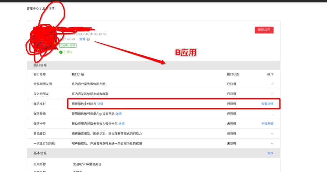Click the 已关联小程序 tag
This screenshot has height=172, width=327.
coord(68,45)
